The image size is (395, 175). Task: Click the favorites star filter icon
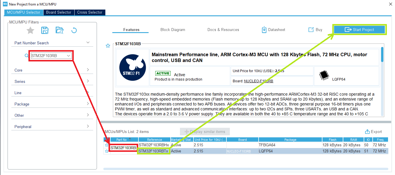click(30, 30)
